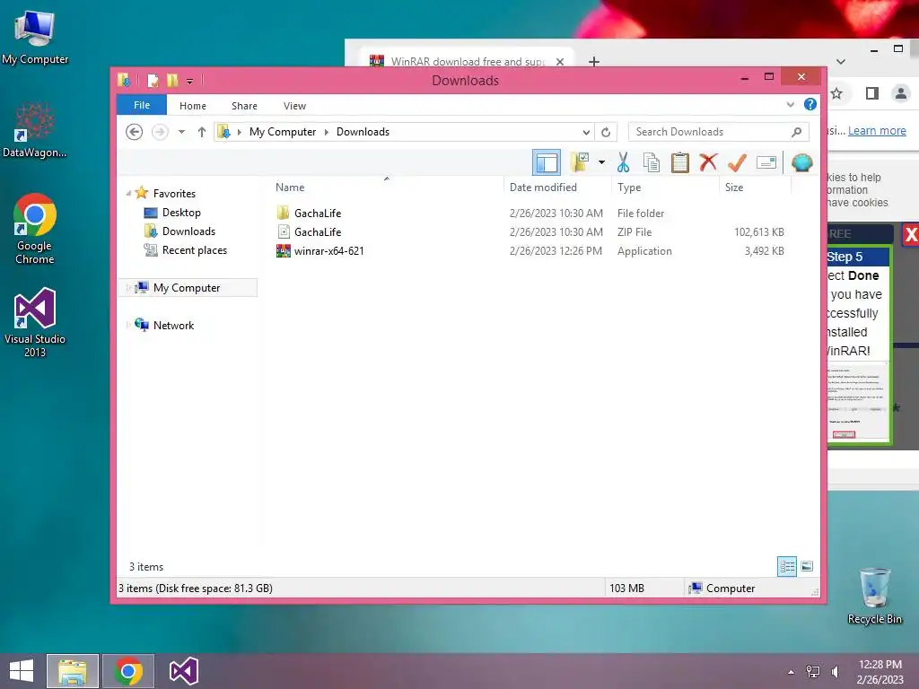Image resolution: width=919 pixels, height=689 pixels.
Task: Show hidden system tray icons arrow
Action: pyautogui.click(x=792, y=672)
